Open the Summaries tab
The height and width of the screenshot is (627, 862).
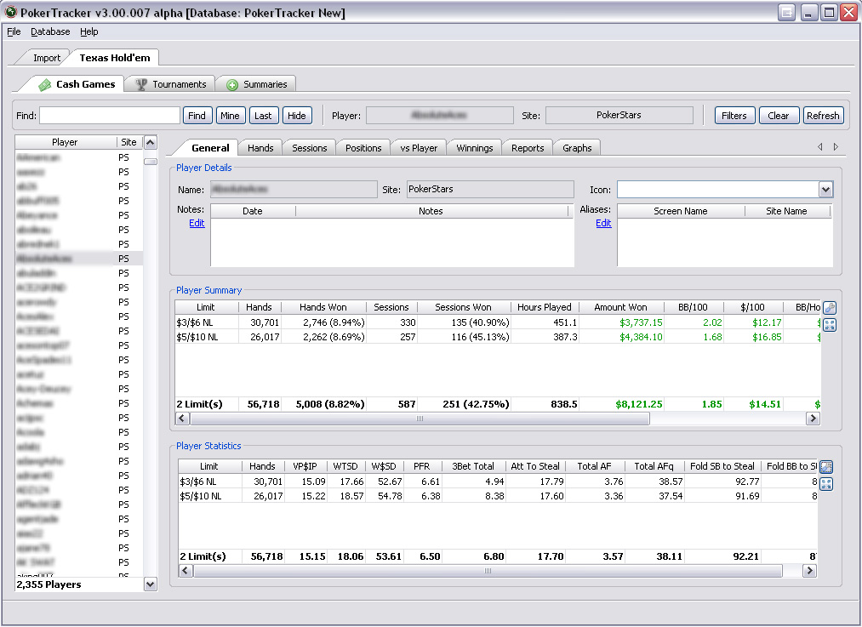click(x=257, y=84)
